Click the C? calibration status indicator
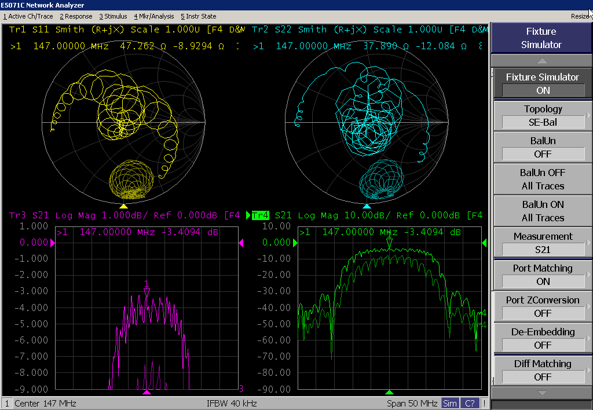This screenshot has width=593, height=410. click(470, 403)
